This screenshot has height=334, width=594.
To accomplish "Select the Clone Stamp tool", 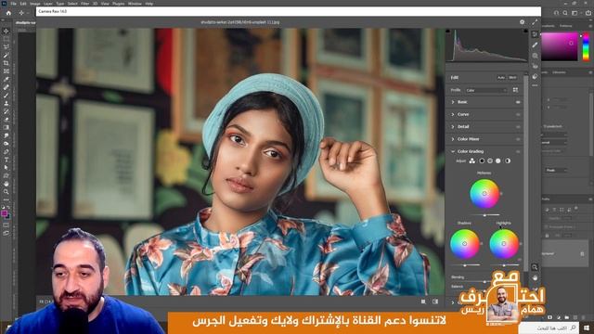I will [x=6, y=103].
